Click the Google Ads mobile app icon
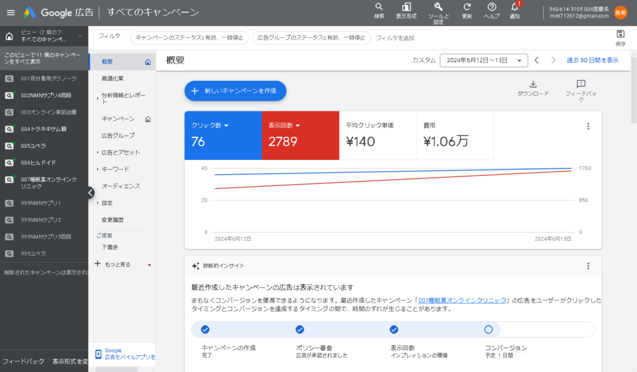This screenshot has width=637, height=372. pos(98,354)
